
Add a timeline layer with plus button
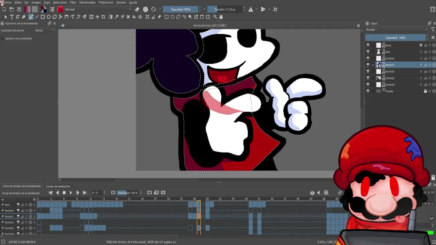click(x=3, y=199)
